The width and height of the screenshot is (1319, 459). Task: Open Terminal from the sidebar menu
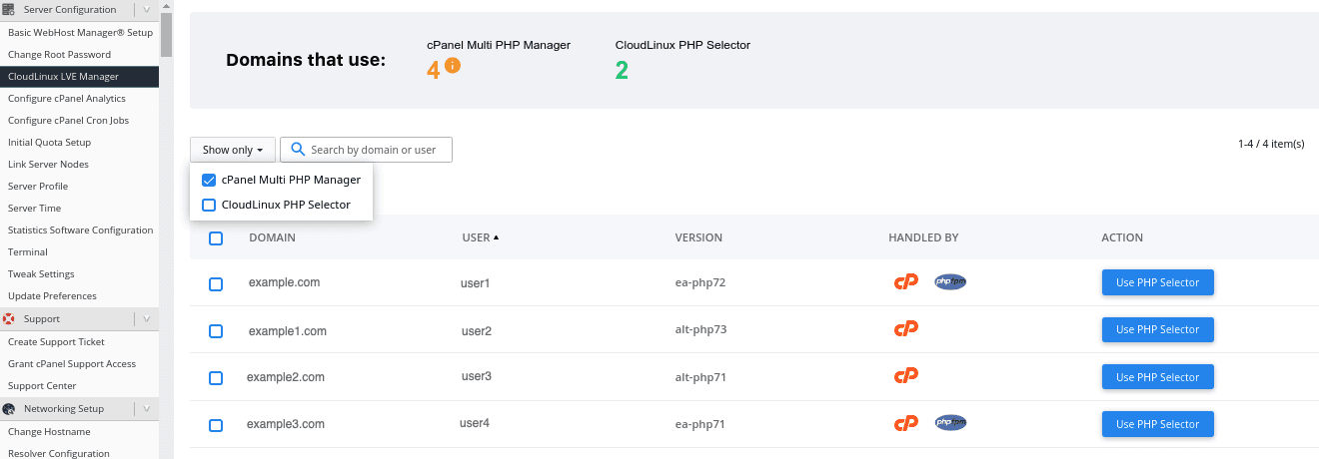coord(28,252)
